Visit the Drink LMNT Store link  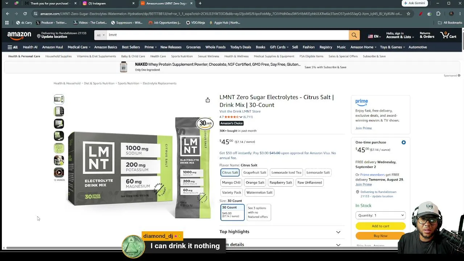(240, 111)
